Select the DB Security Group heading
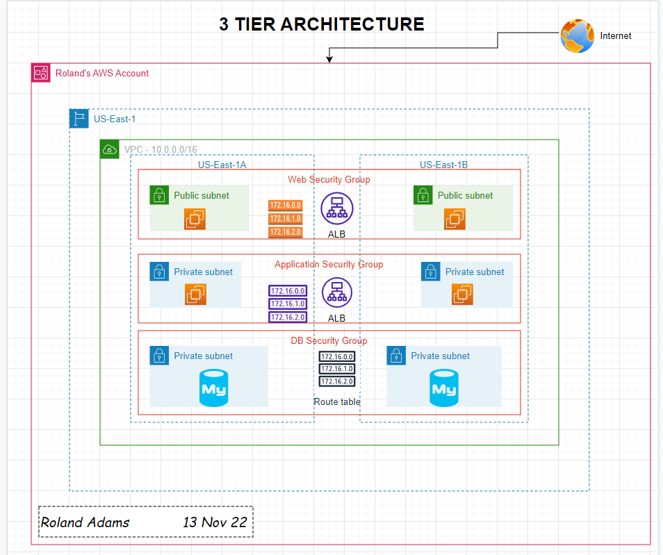The image size is (663, 555). pyautogui.click(x=329, y=341)
